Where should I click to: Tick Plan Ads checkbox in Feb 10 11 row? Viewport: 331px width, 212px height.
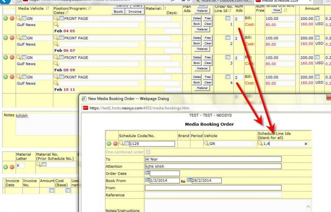click(185, 77)
